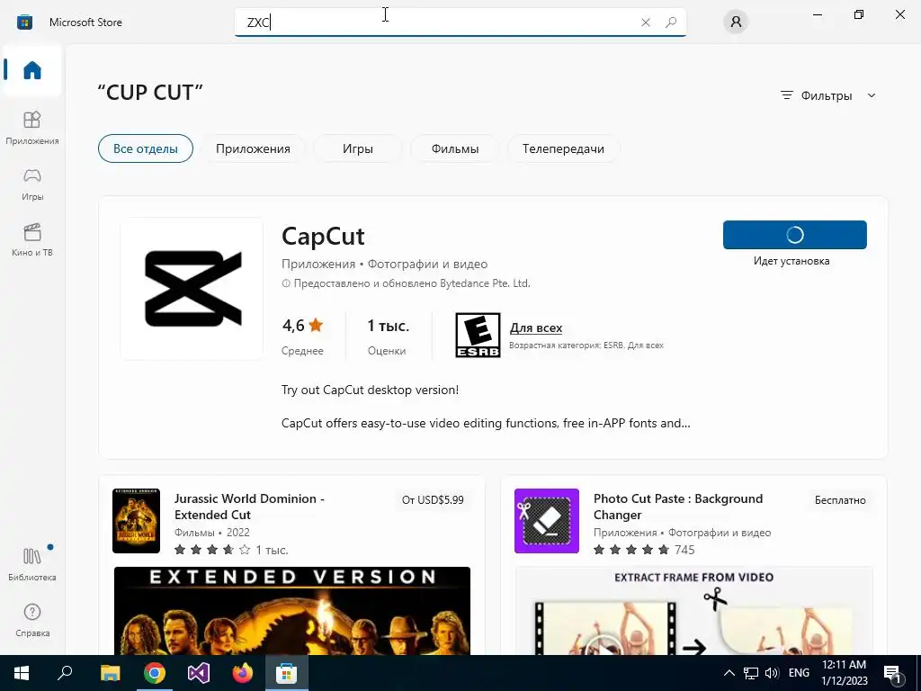The height and width of the screenshot is (691, 921).
Task: Show hidden system tray icons
Action: [729, 673]
